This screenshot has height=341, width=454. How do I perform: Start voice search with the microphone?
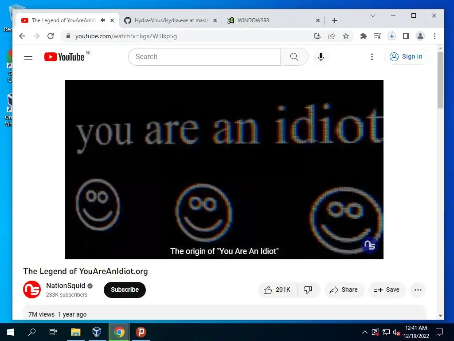[321, 56]
